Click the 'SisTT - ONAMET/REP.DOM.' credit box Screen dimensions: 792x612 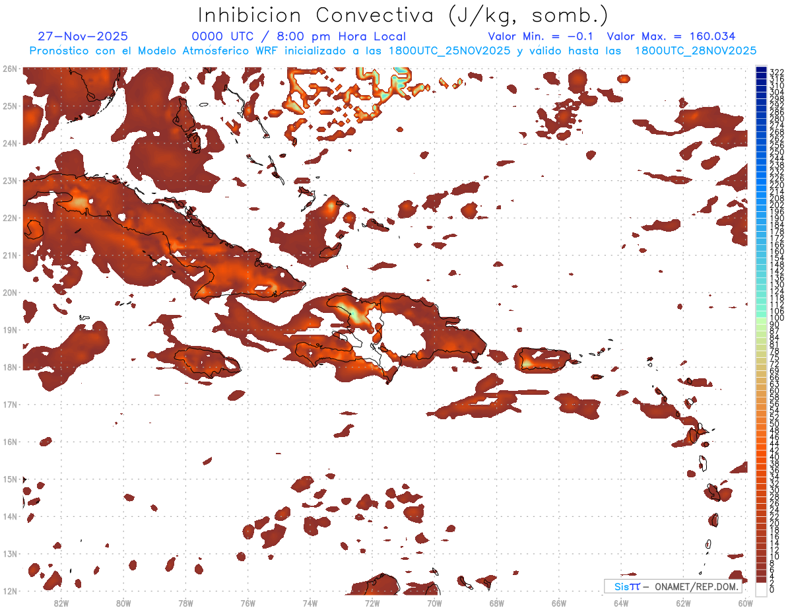(x=673, y=586)
